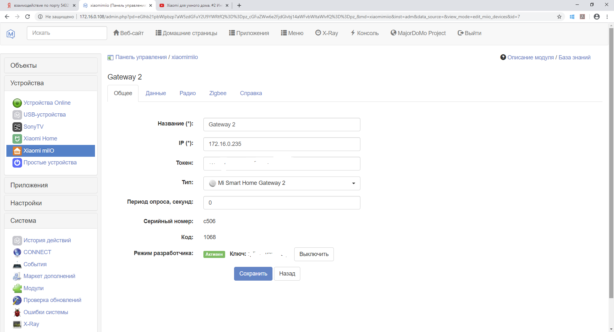Screen dimensions: 614x332
Task: Open Xiaomi Home sidebar icon
Action: 17,139
